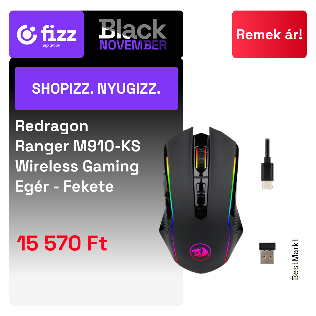Click the mouse scroll wheel

pos(201,157)
